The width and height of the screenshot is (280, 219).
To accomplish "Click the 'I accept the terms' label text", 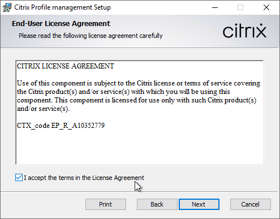I will coord(84,178).
